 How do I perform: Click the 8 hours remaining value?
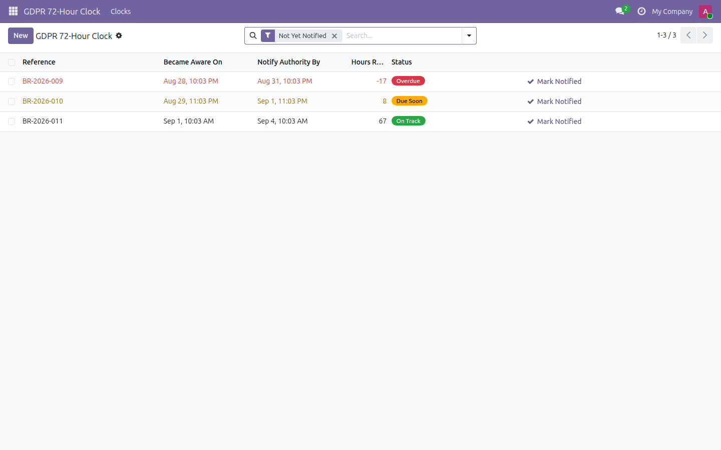[x=385, y=101]
